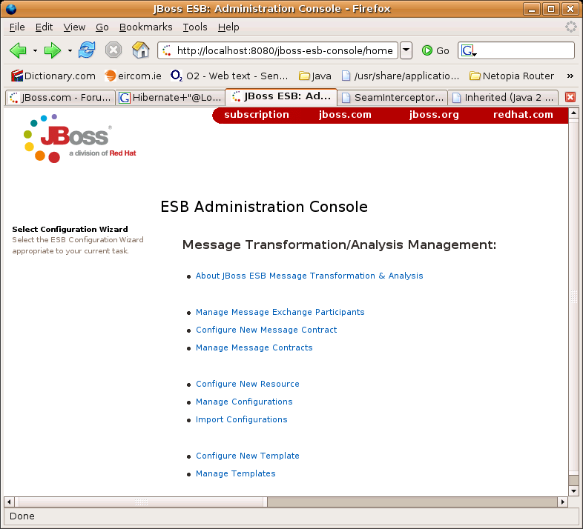Open the Bookmarks menu

(145, 27)
